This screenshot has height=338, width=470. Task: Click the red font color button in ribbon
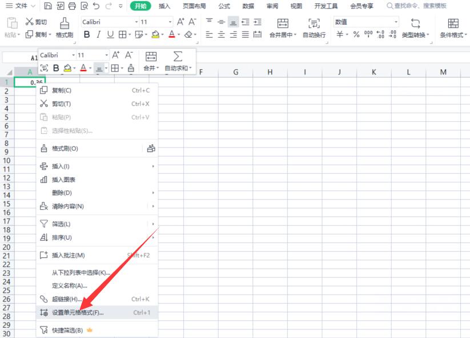(172, 34)
